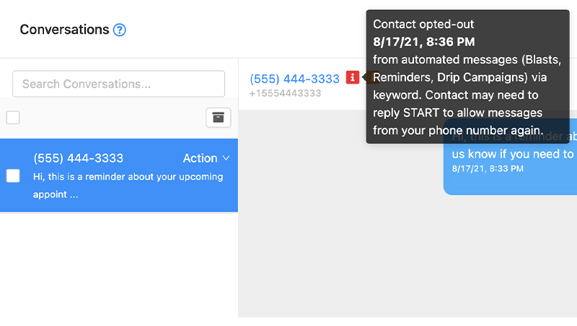Focus the Search Conversations field
Image resolution: width=577 pixels, height=326 pixels.
pyautogui.click(x=118, y=84)
